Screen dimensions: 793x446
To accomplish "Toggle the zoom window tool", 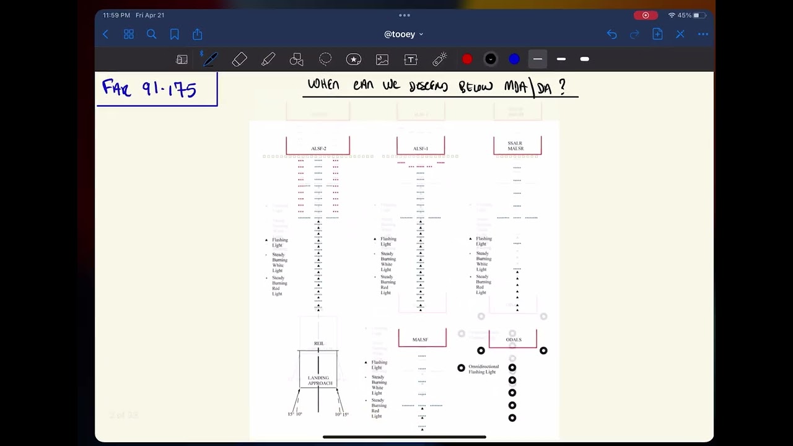I will click(x=182, y=59).
